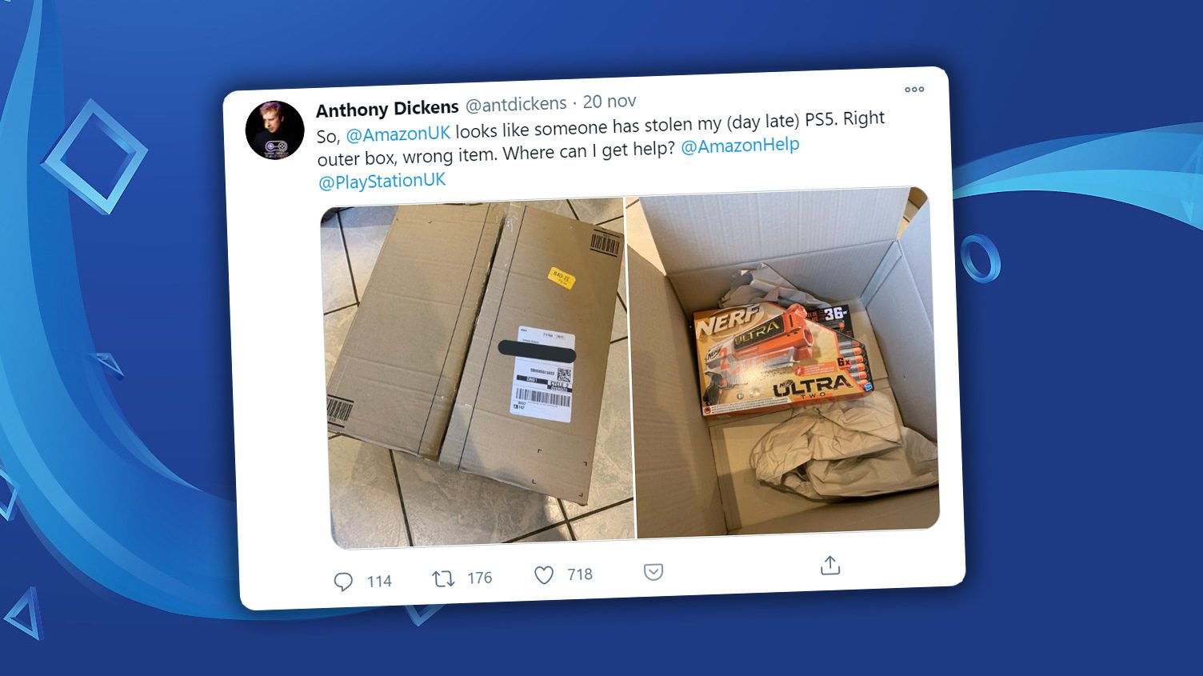Like the tweet with heart icon
Viewport: 1203px width, 676px height.
tap(544, 575)
